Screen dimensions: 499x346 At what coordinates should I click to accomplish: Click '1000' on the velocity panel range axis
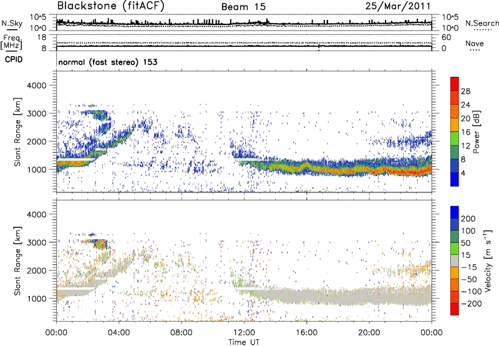pyautogui.click(x=36, y=299)
